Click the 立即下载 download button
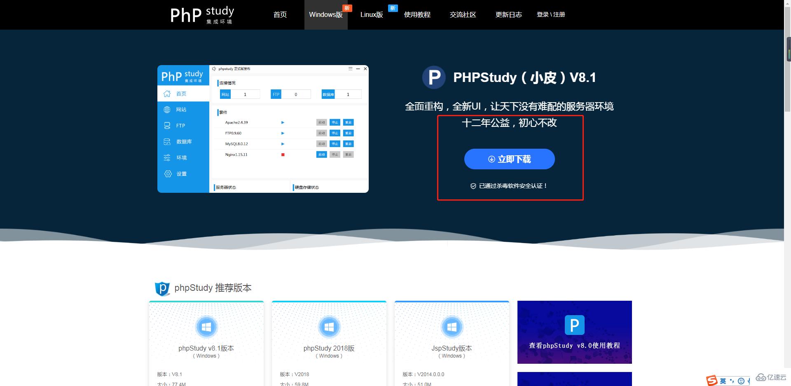The width and height of the screenshot is (791, 386). click(x=510, y=159)
